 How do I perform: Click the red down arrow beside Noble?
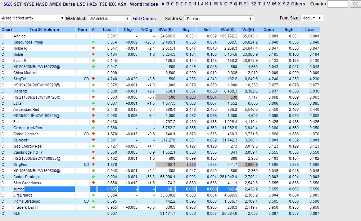coord(93,54)
